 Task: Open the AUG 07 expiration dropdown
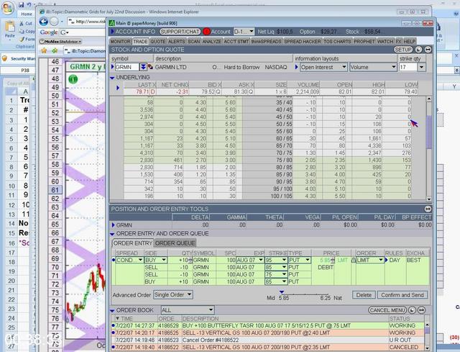(250, 261)
